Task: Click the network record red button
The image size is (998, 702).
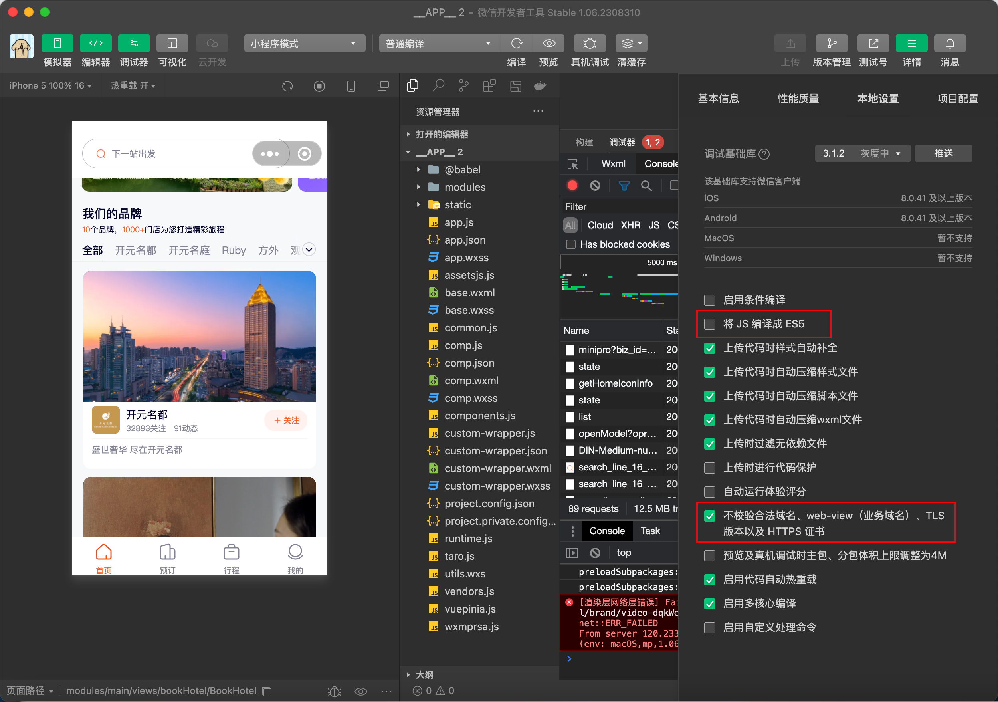Action: (x=572, y=186)
